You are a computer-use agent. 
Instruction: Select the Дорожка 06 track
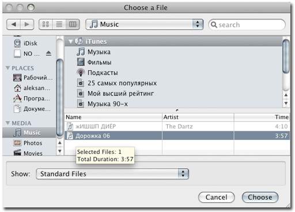[x=177, y=136]
